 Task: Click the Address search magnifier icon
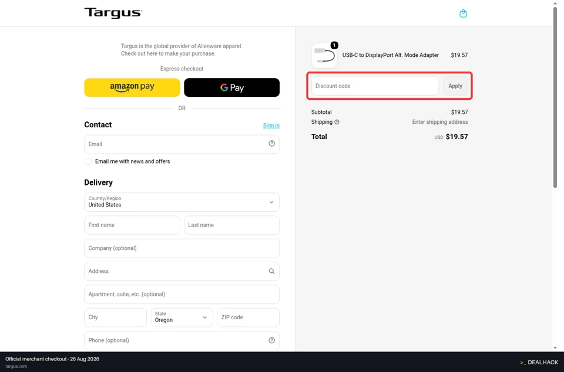click(x=271, y=271)
